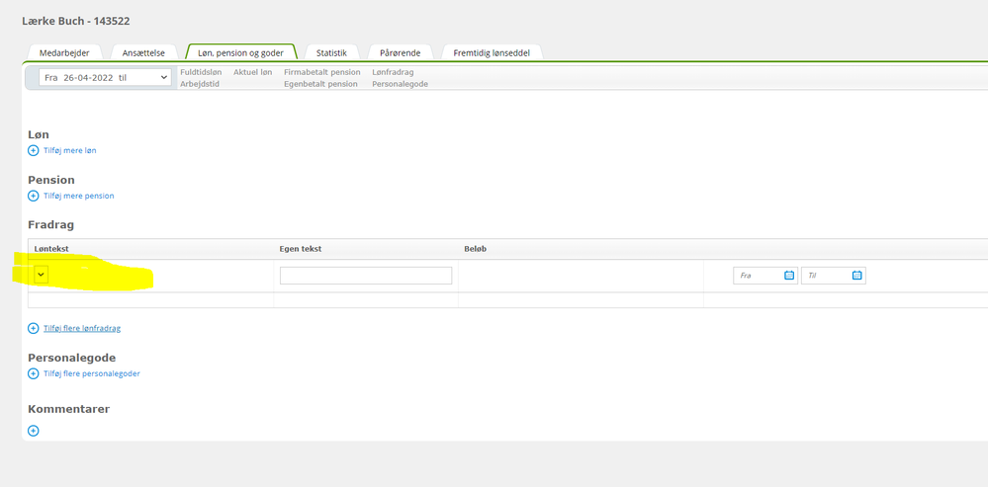This screenshot has width=988, height=487.
Task: Click the Lærke Buch - 143522 heading
Action: pos(75,21)
